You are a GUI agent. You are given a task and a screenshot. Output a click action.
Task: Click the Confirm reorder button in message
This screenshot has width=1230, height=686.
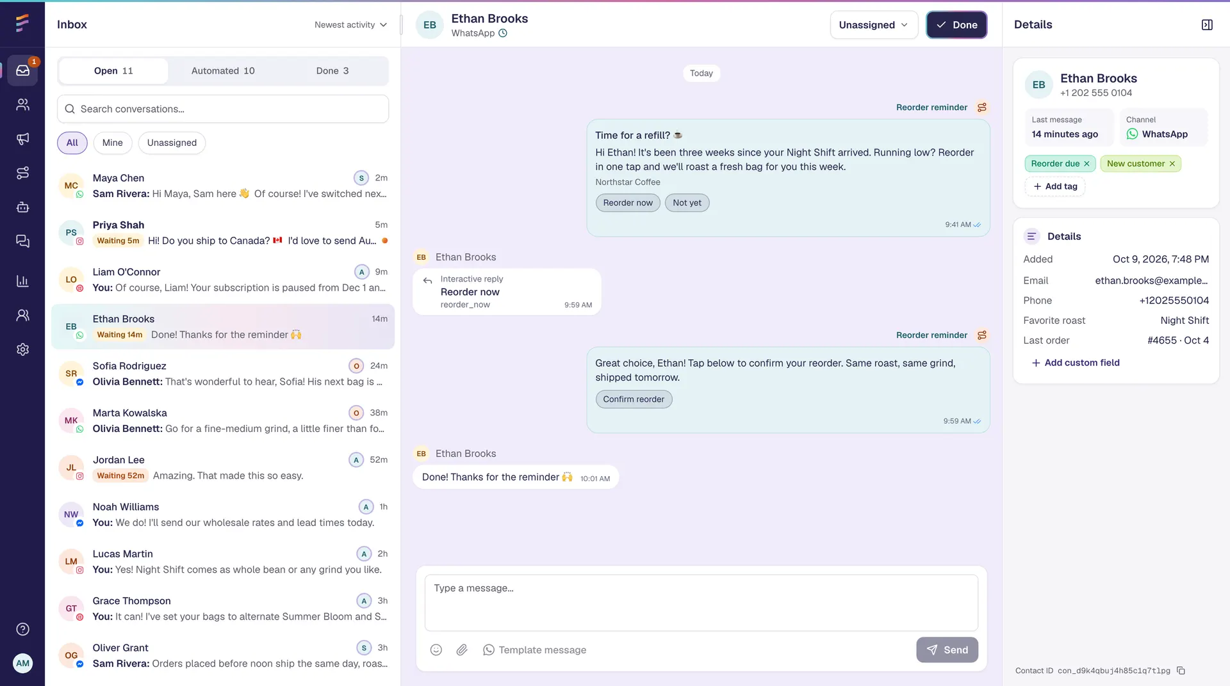(634, 399)
